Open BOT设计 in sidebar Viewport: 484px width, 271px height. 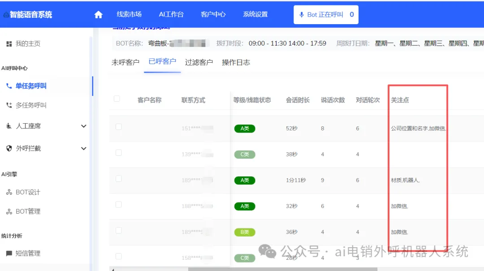click(x=28, y=192)
